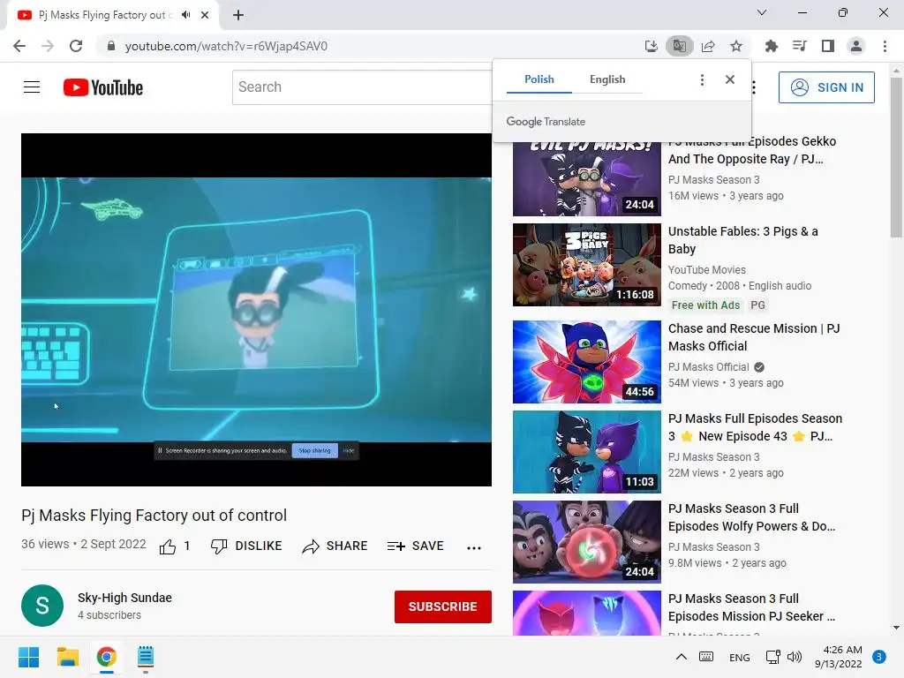The image size is (904, 678).
Task: Bookmark this tab with the star icon
Action: pos(736,46)
